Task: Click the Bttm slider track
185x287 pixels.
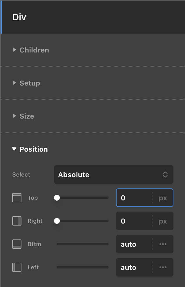Action: [x=83, y=244]
